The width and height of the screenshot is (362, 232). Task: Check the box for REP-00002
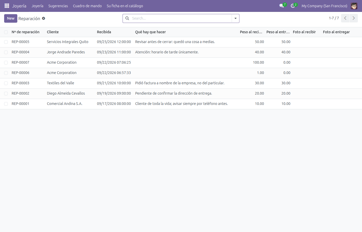coord(6,94)
